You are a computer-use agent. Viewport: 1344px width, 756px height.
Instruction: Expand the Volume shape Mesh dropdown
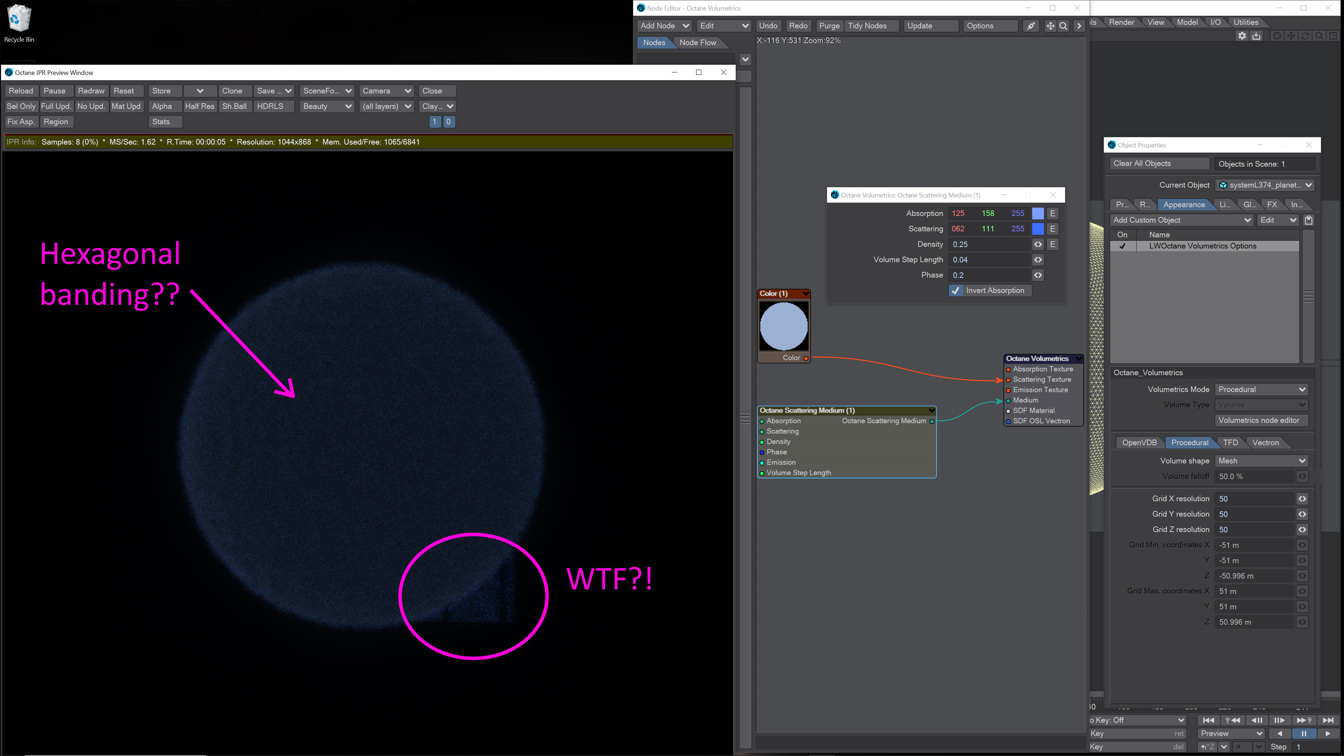(x=1261, y=461)
